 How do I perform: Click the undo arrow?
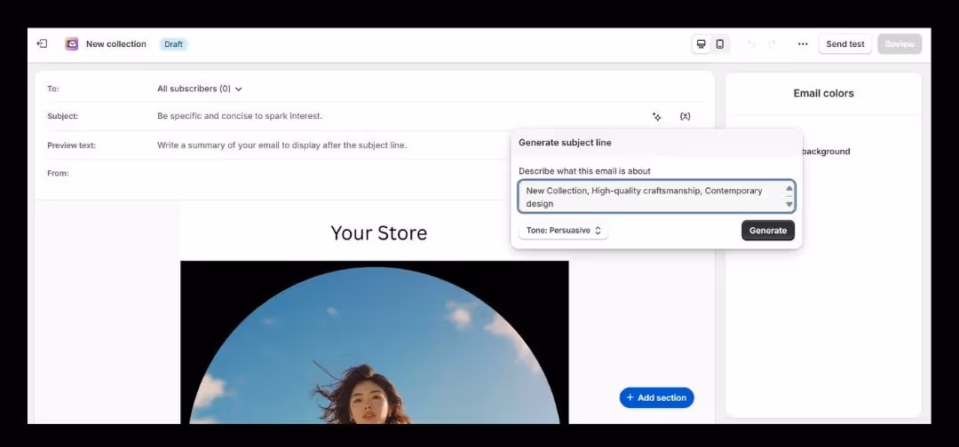752,44
